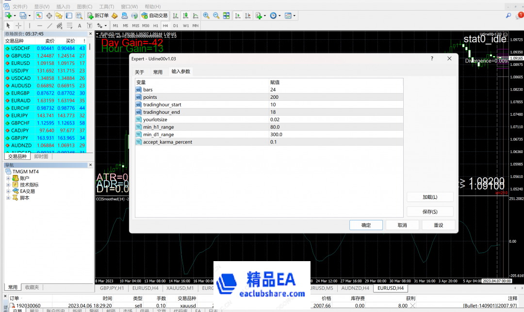Select the crosshair tool
The width and height of the screenshot is (524, 312).
click(x=18, y=25)
